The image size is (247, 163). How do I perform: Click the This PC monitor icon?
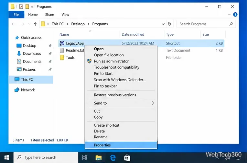(17, 79)
